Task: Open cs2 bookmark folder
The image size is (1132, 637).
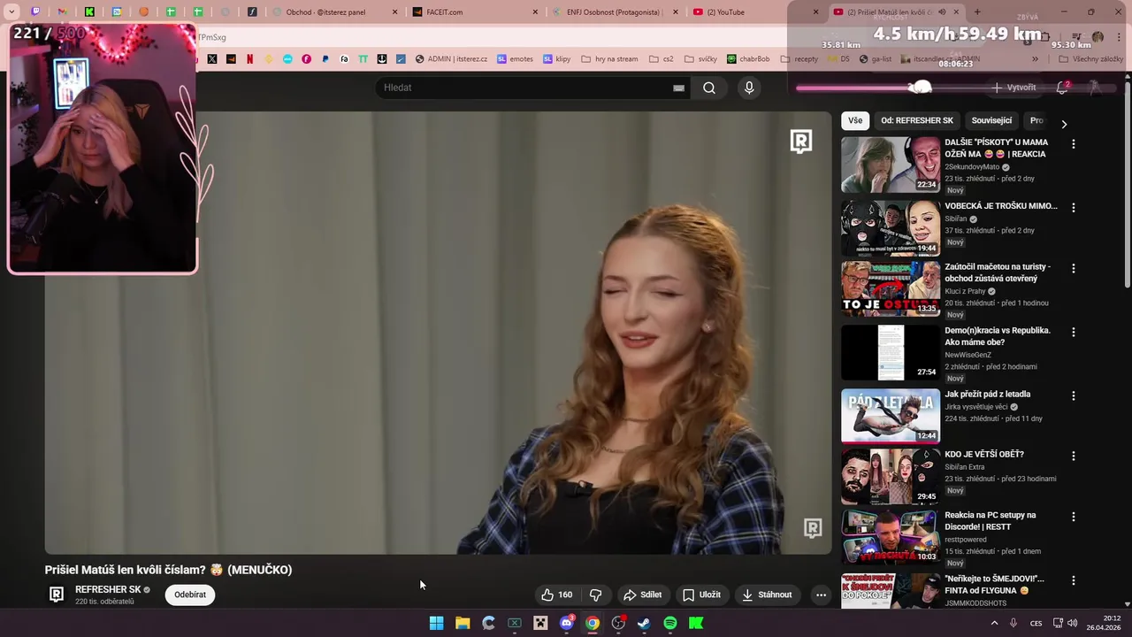Action: [x=662, y=59]
